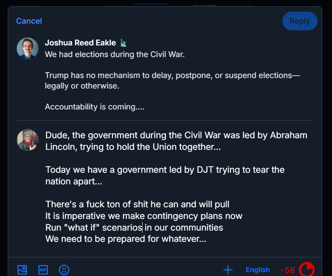Click the "We need to be prepared" line

125,239
